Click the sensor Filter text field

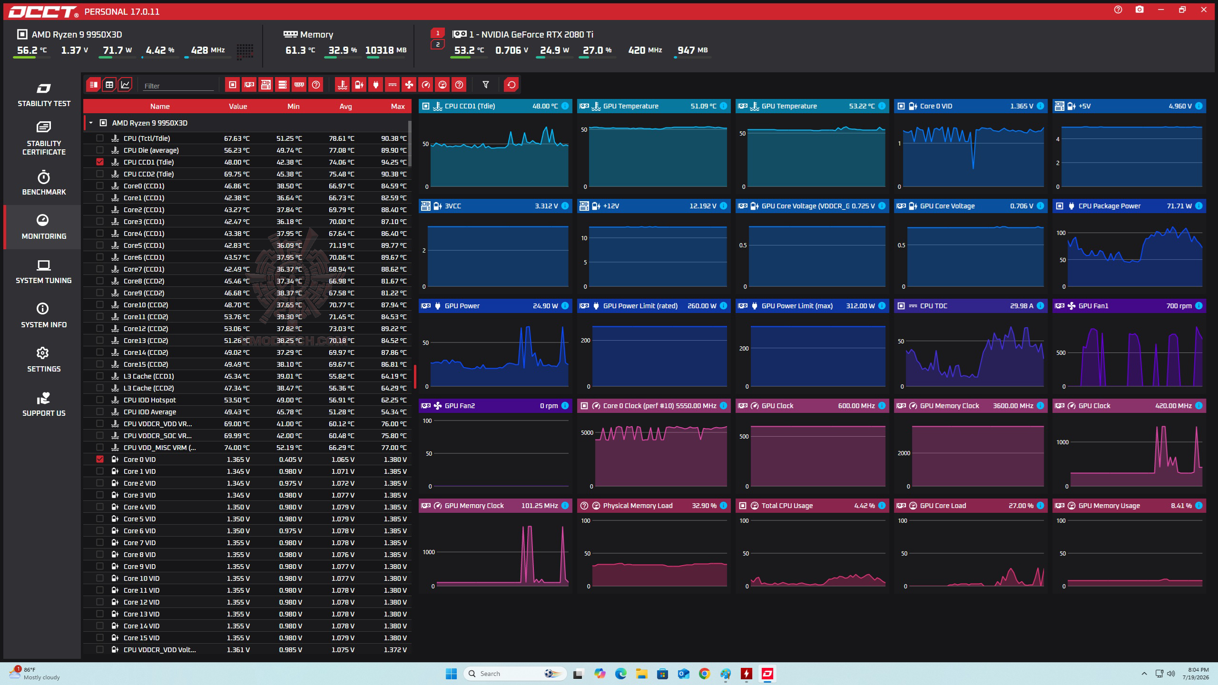(178, 86)
